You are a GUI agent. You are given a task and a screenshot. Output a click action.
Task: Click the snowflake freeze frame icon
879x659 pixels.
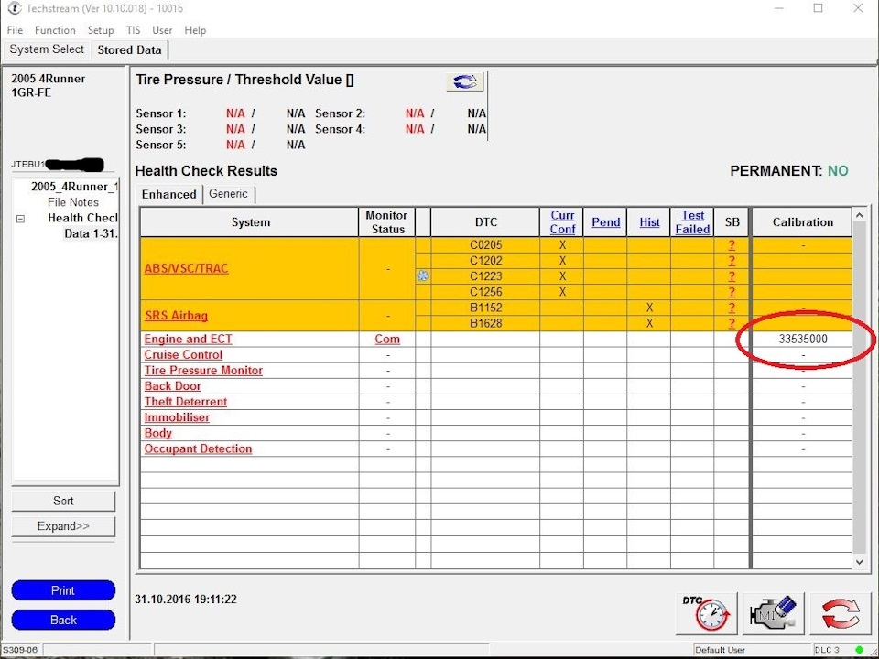[423, 275]
